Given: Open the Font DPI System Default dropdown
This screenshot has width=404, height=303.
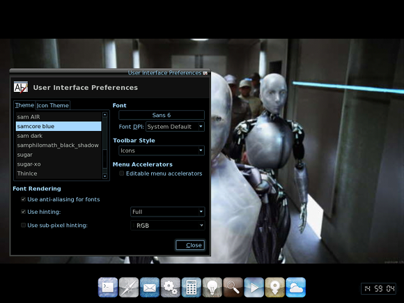Looking at the screenshot, I should click(x=176, y=127).
